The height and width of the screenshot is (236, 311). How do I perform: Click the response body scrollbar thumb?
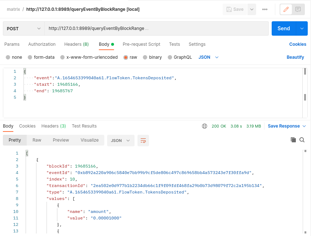[x=305, y=151]
